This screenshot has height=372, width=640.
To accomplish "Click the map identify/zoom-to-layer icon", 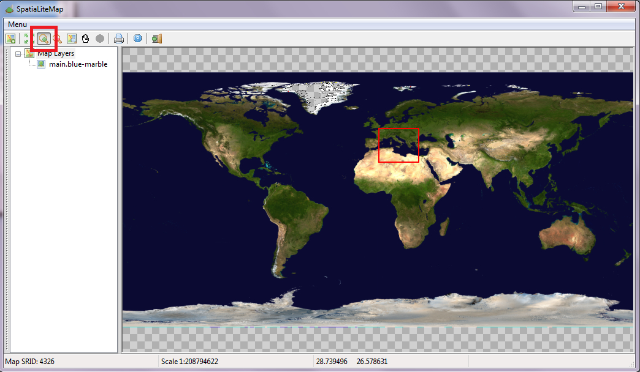I will (72, 39).
